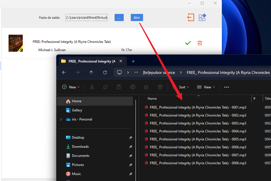This screenshot has width=271, height=181.
Task: Unpin Pictures using its pin icon
Action: tap(131, 165)
